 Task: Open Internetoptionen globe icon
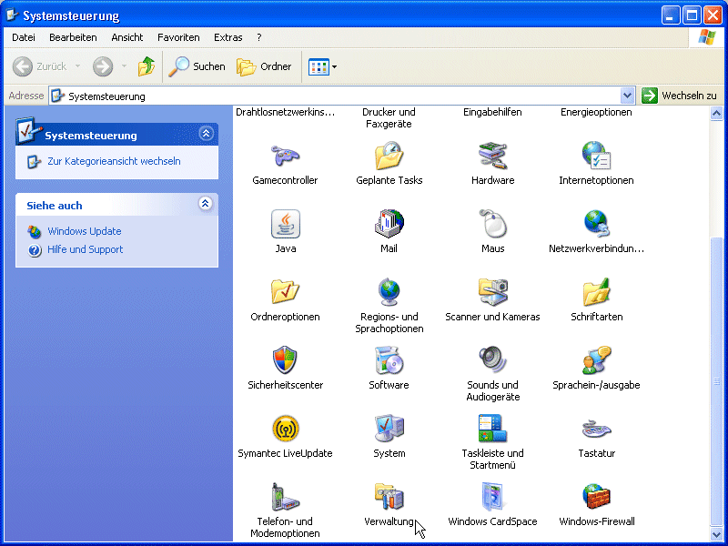tap(597, 156)
